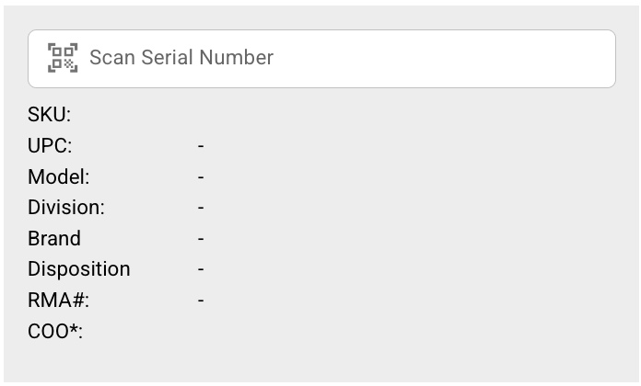This screenshot has width=641, height=386.
Task: Click the dash value next to UPC
Action: click(x=201, y=146)
